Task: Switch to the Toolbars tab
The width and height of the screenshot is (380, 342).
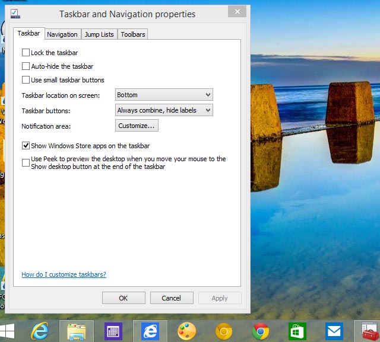Action: 133,34
